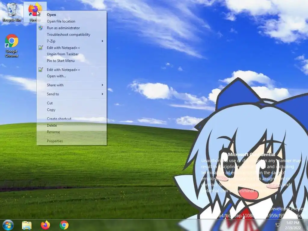Screen dimensions: 308x231
Task: Choose Pin to Start Menu
Action: [x=72, y=61]
